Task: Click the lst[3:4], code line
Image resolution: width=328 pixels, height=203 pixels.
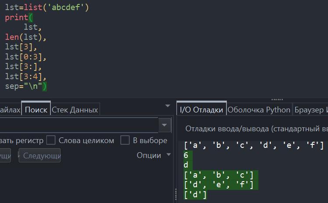Action: tap(25, 77)
